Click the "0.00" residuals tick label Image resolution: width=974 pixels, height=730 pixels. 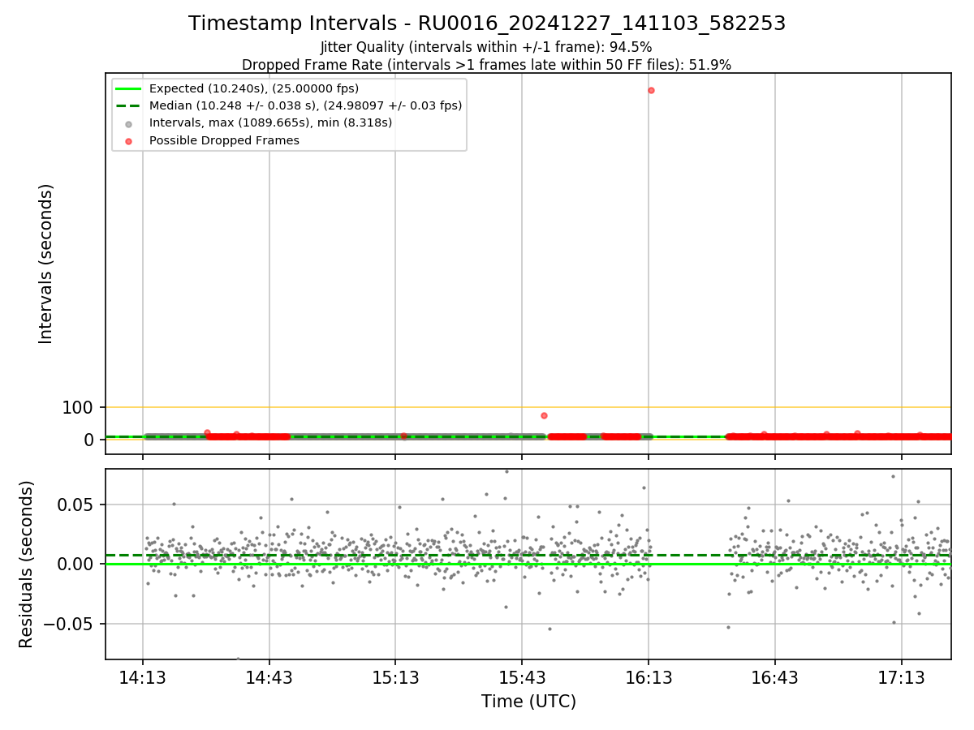point(75,564)
